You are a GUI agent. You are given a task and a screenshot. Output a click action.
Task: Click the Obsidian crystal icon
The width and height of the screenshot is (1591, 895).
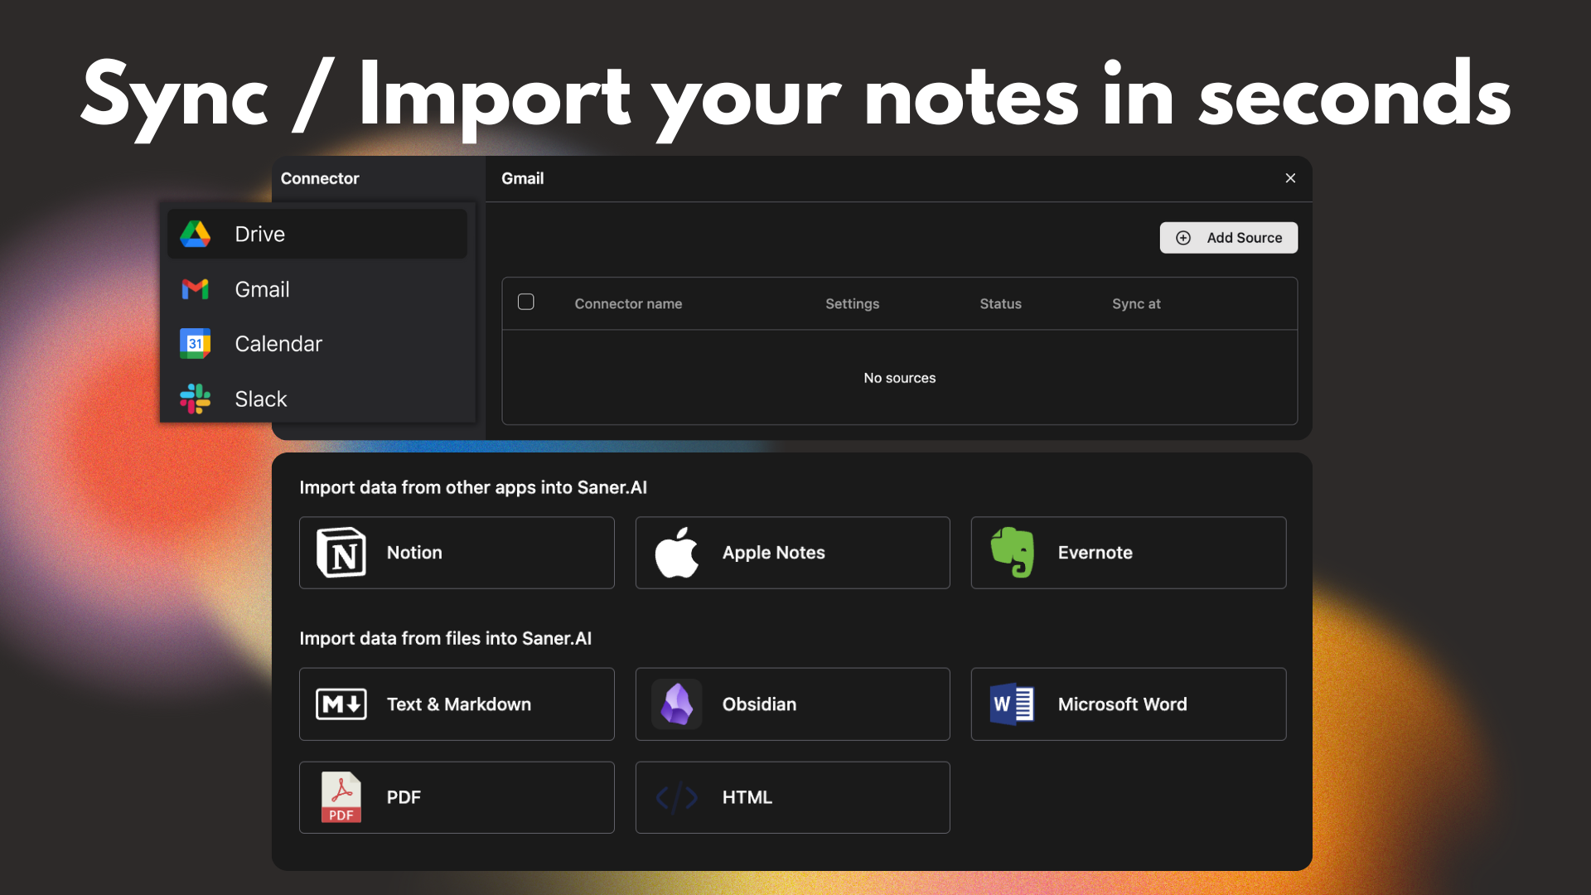point(676,704)
